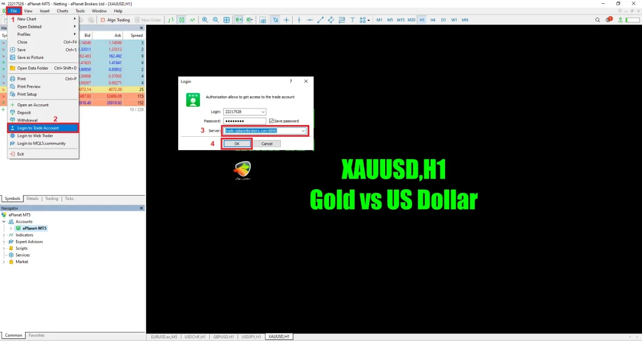Viewport: 642px width, 341px height.
Task: Switch to candlestick chart icon
Action: point(182,20)
